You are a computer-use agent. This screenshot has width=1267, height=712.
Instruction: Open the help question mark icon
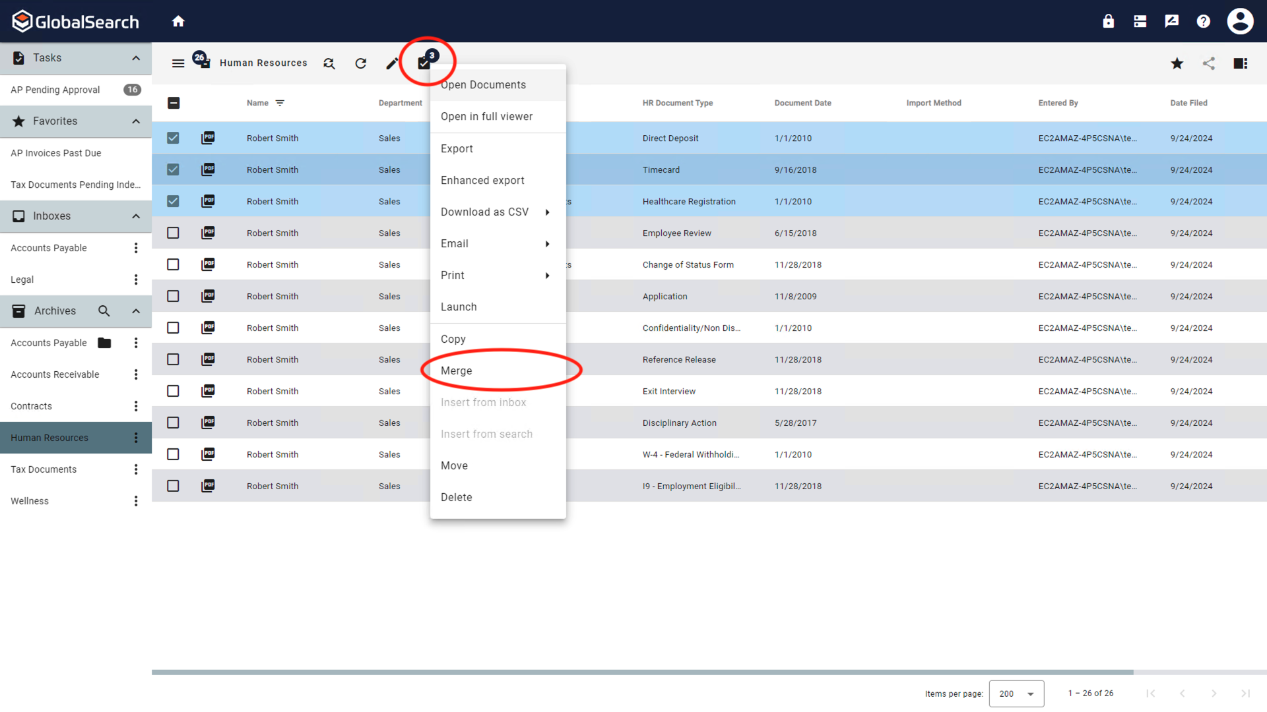[x=1204, y=21]
